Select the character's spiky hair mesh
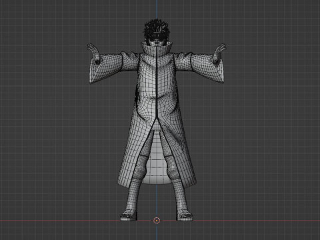The width and height of the screenshot is (320, 240). 156,29
